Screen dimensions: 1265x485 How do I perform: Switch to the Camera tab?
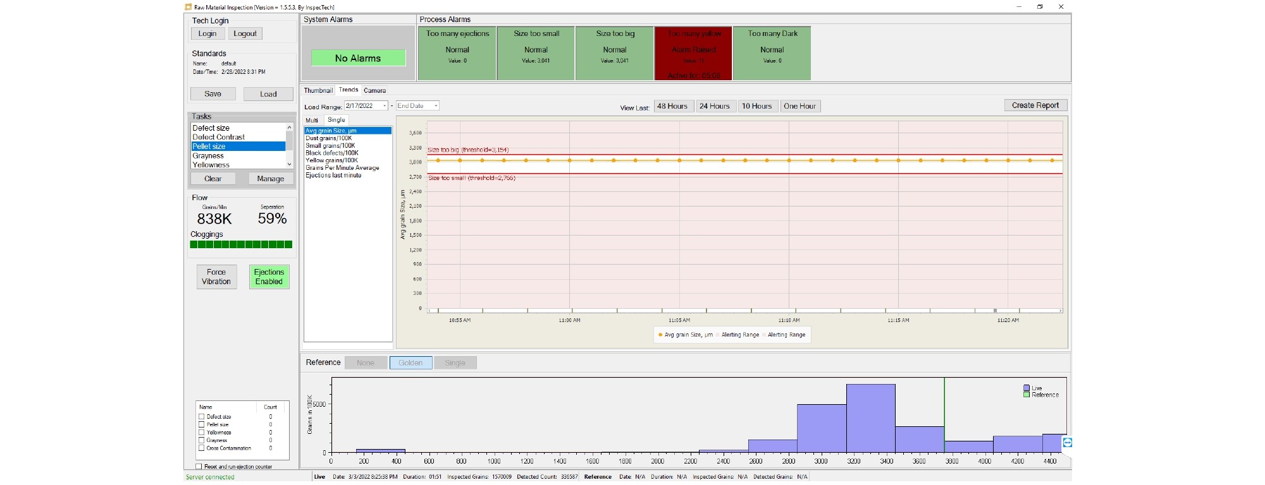click(374, 90)
